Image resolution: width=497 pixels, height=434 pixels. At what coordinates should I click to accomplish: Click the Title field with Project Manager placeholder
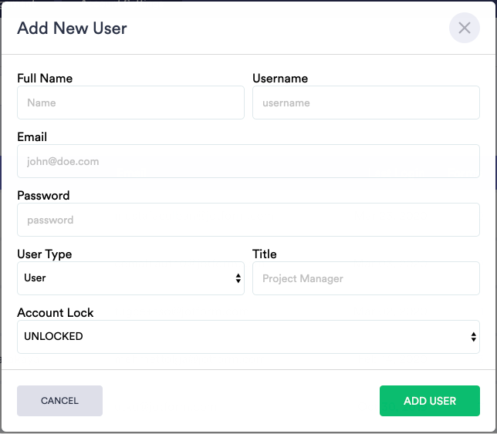coord(366,278)
